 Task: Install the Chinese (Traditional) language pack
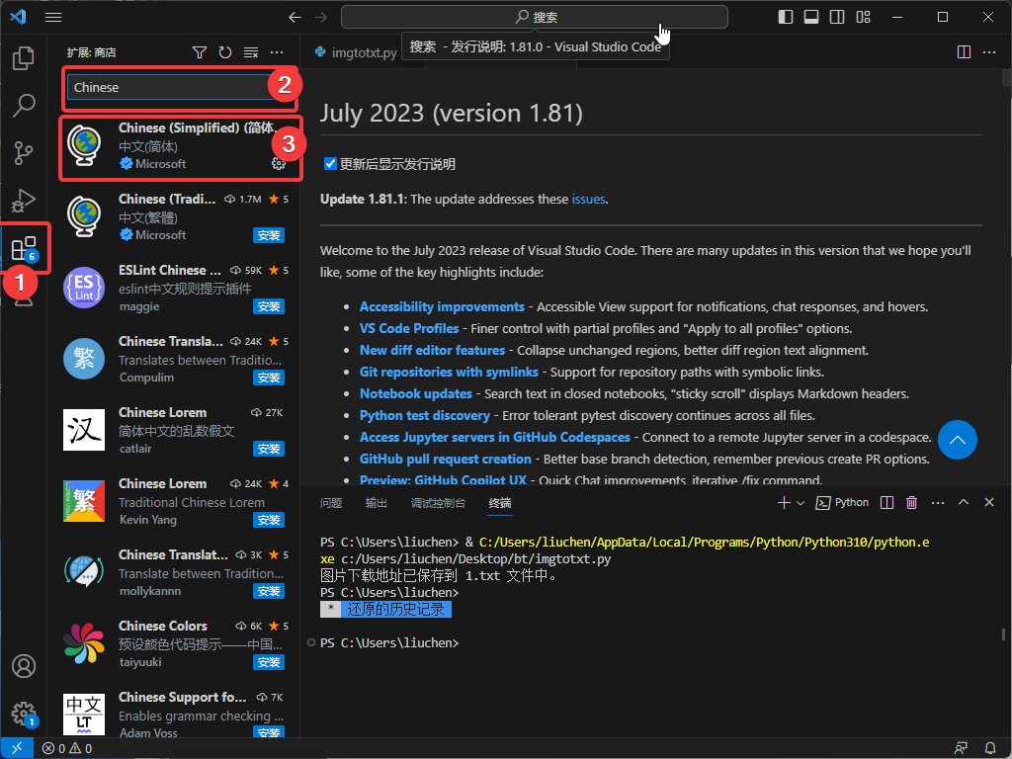(269, 235)
